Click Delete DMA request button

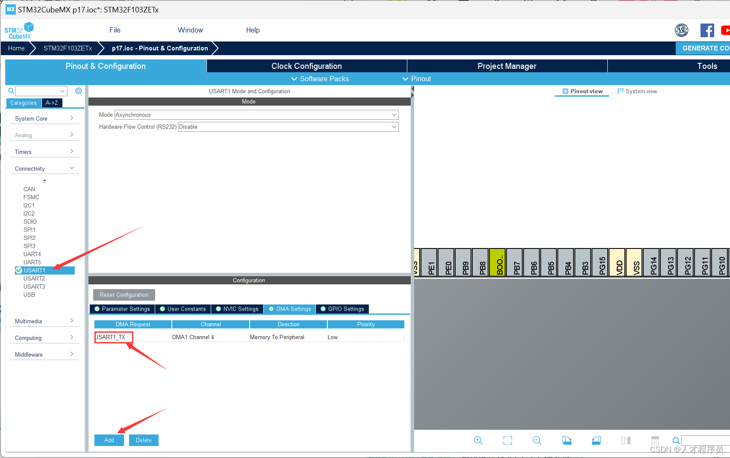[x=144, y=440]
